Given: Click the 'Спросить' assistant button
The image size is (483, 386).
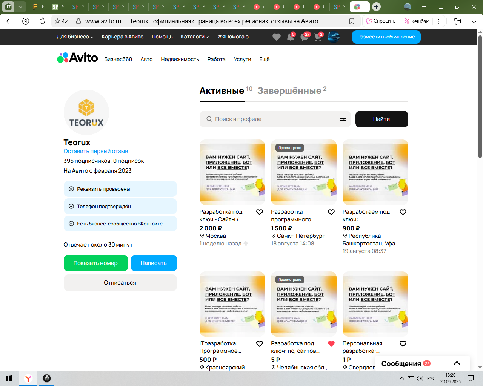Looking at the screenshot, I should click(x=381, y=21).
